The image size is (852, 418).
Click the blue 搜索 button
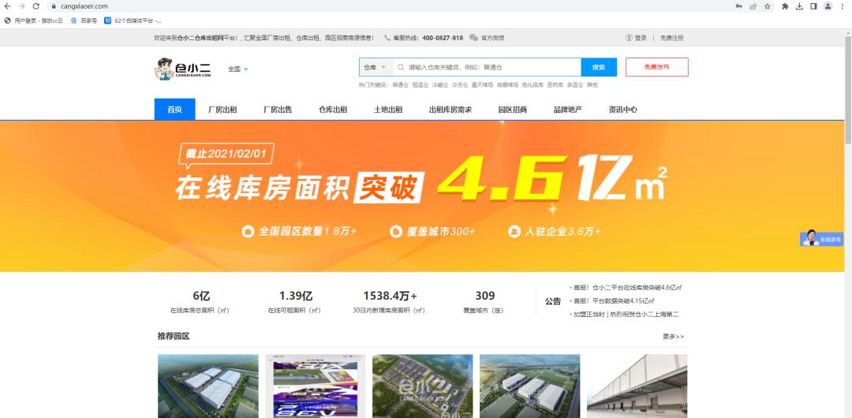599,67
